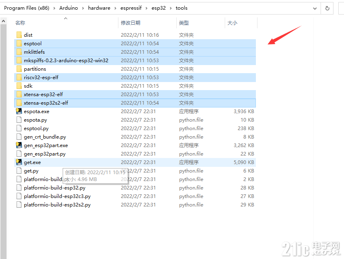The width and height of the screenshot is (344, 259).
Task: Select mkspiffs-0.2.3-arduino-esp32-win32 name
Action: tap(66, 61)
